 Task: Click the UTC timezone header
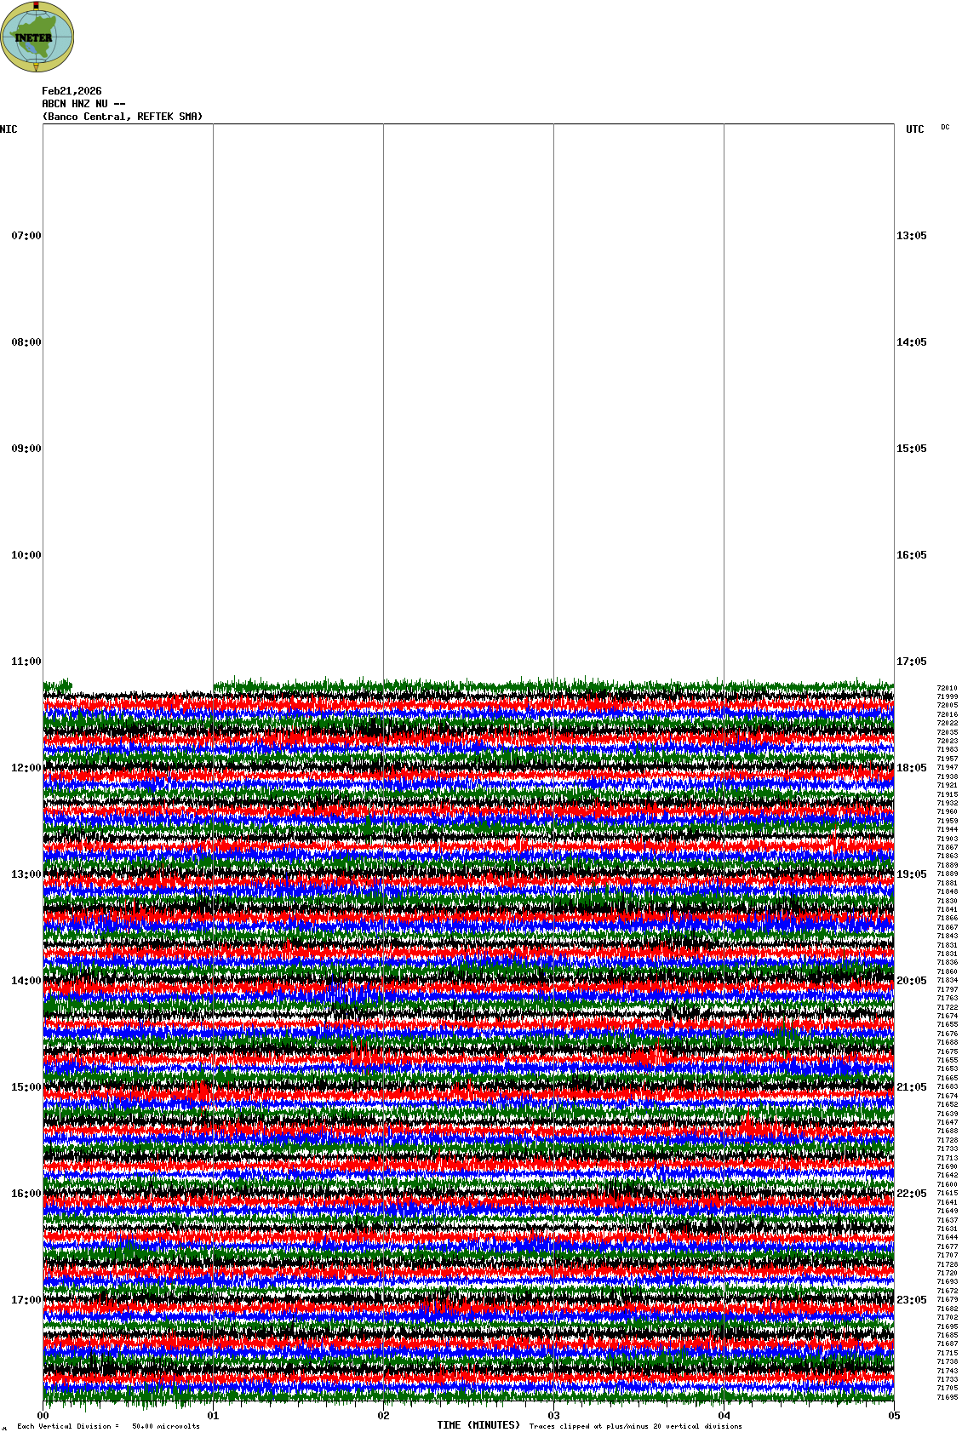[914, 129]
